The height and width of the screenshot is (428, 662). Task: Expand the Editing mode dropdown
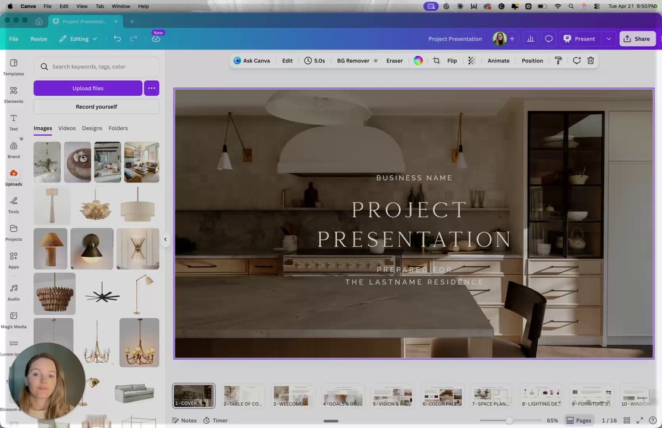[x=78, y=39]
